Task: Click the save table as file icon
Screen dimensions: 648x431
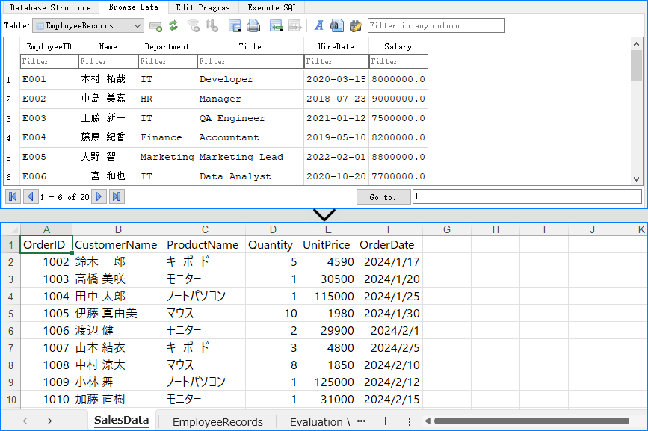Action: click(x=235, y=25)
